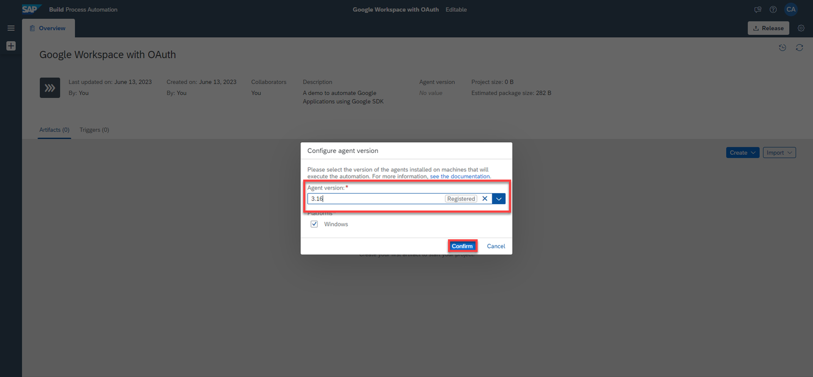Click the Confirm button
Viewport: 813px width, 377px height.
(462, 246)
